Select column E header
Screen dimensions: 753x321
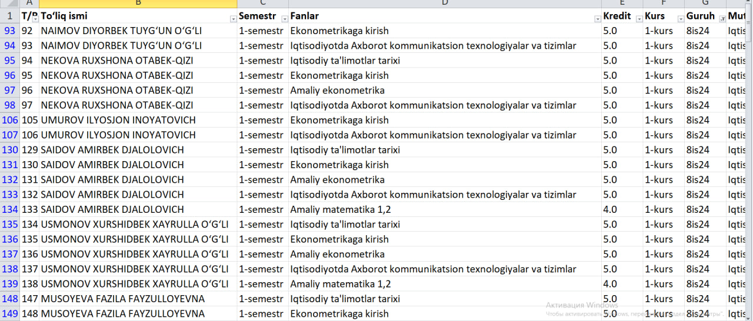click(x=622, y=4)
